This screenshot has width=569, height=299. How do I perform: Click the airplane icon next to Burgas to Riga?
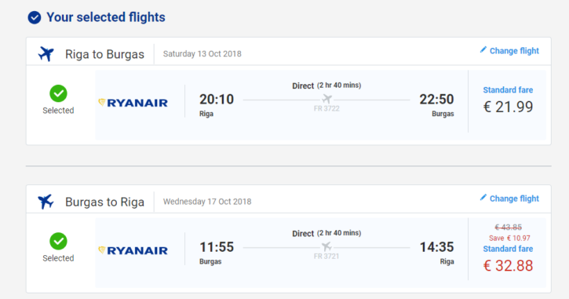click(x=46, y=202)
